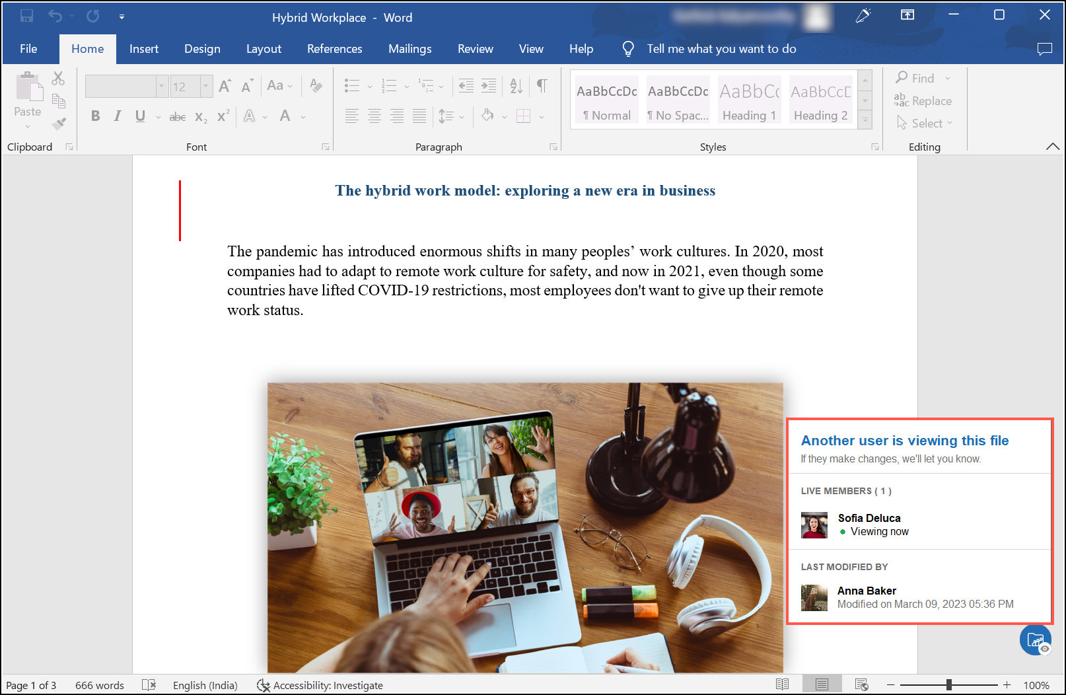Apply the Heading 1 style
Viewport: 1066px width, 695px height.
click(750, 99)
